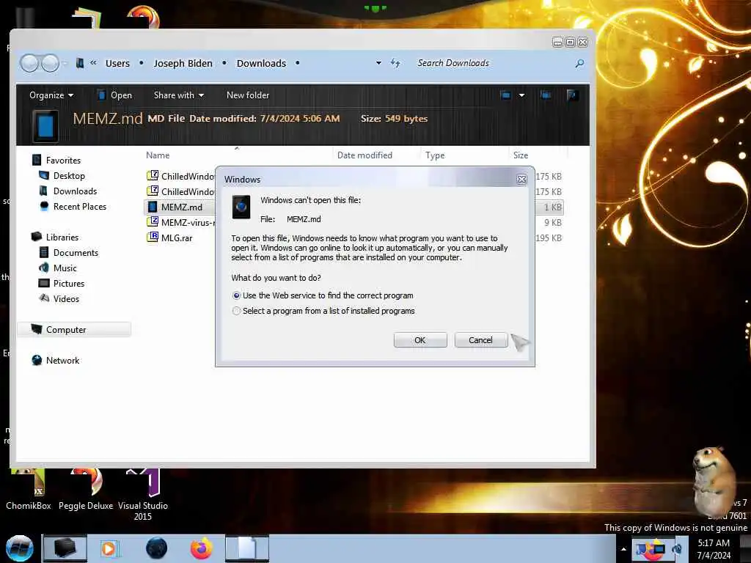
Task: Click Cancel in the Windows dialog
Action: coord(480,340)
